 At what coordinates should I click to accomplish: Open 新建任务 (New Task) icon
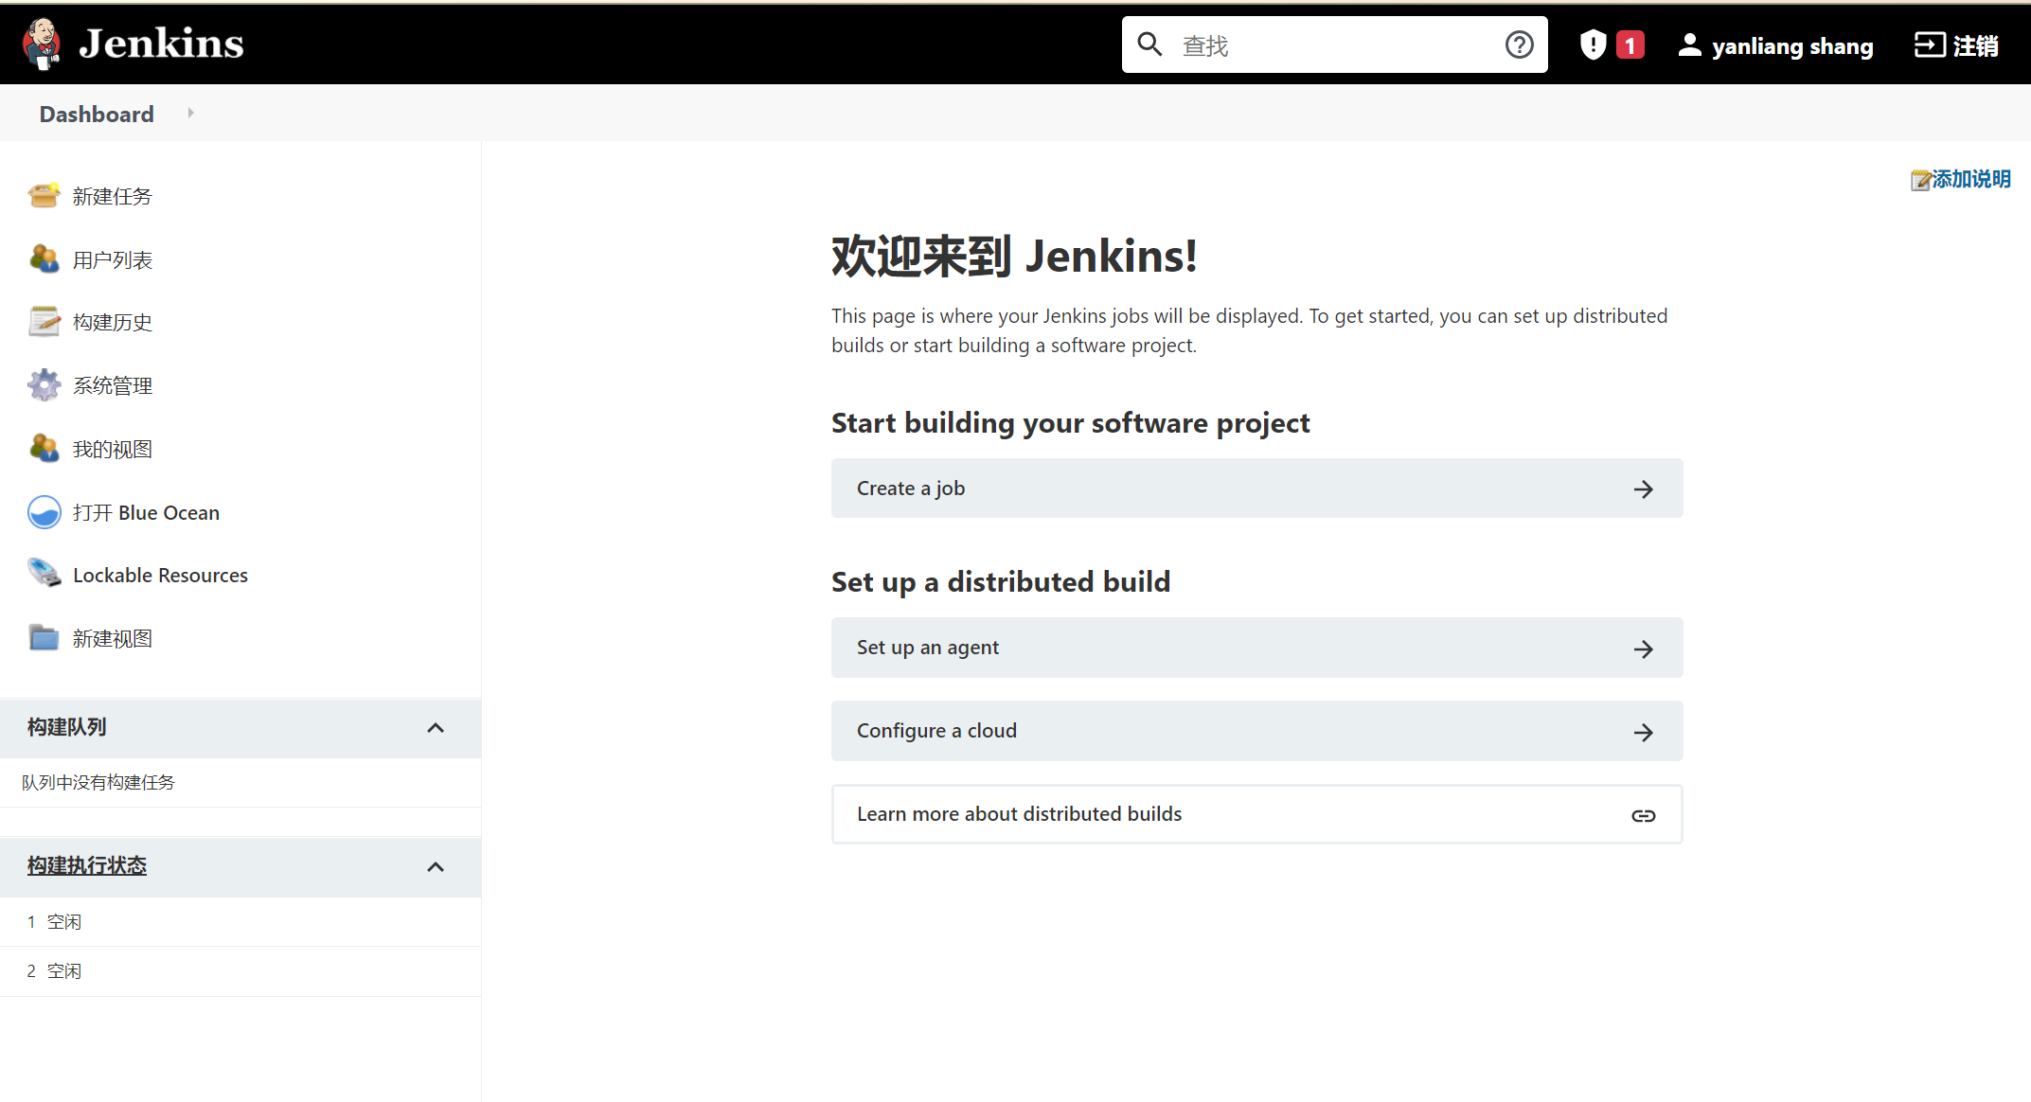click(x=45, y=194)
